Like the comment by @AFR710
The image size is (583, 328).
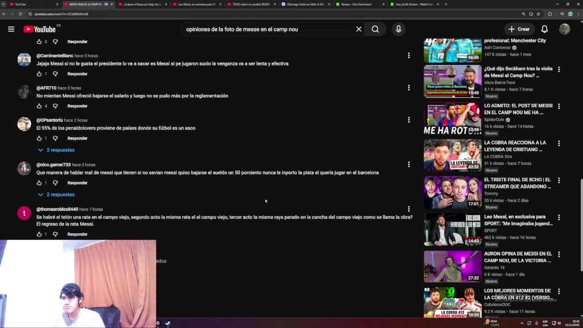(39, 106)
